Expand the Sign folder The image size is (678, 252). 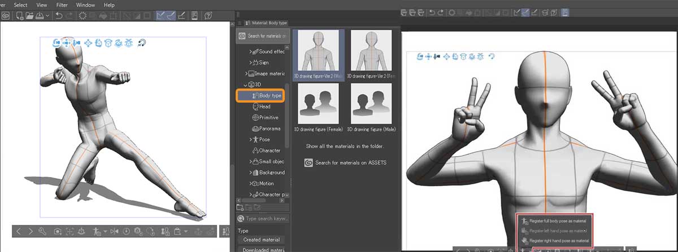coord(251,62)
